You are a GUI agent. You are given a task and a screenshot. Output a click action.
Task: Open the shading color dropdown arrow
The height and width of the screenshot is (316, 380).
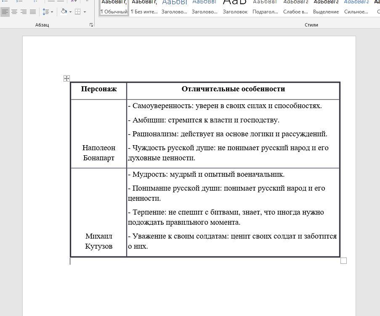71,12
